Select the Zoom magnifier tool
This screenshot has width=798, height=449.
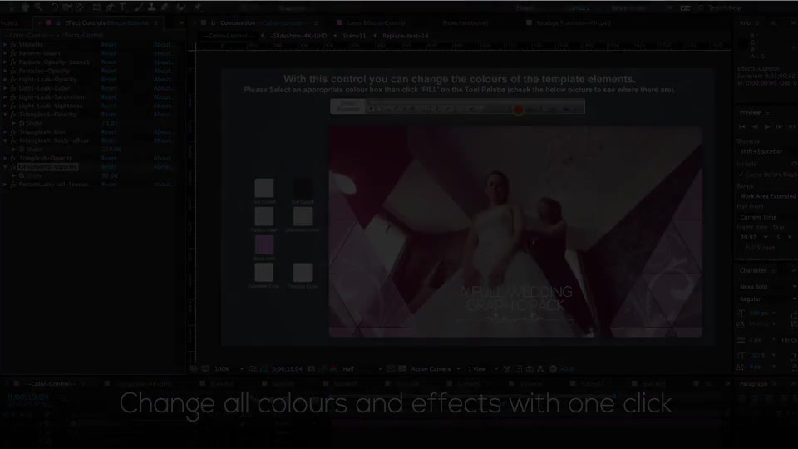39,7
